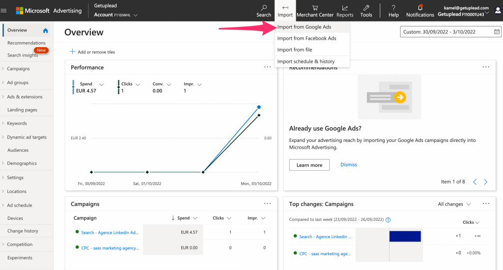Open Recommendations tile more options menu
This screenshot has width=503, height=270.
click(486, 67)
